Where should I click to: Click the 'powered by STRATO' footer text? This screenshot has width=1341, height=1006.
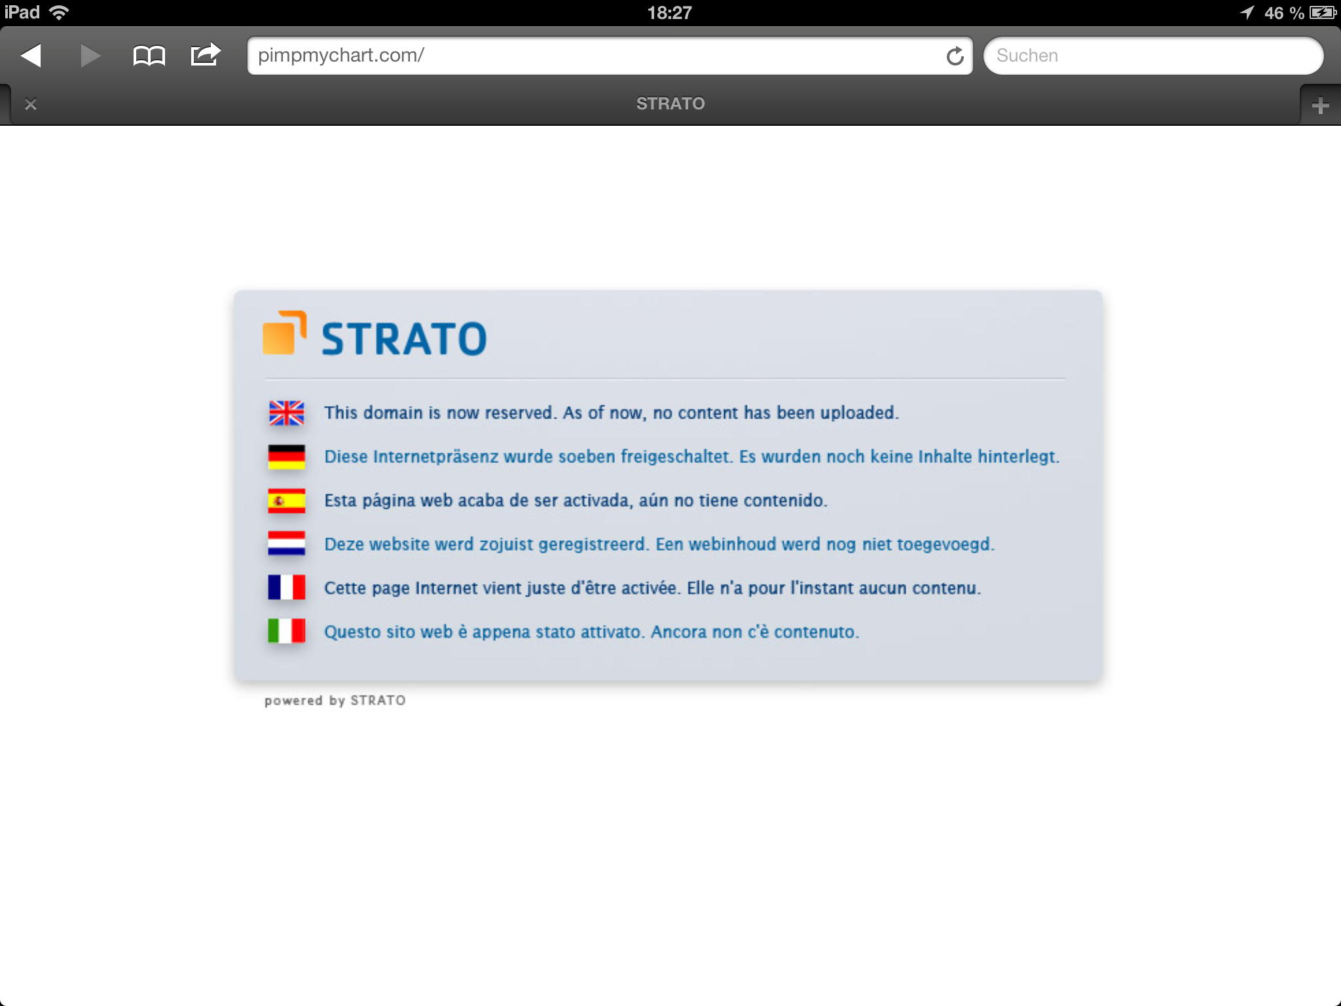point(335,700)
